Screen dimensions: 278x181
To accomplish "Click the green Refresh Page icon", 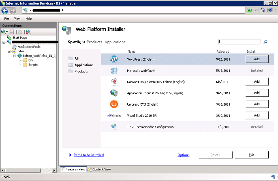I will tap(250, 10).
